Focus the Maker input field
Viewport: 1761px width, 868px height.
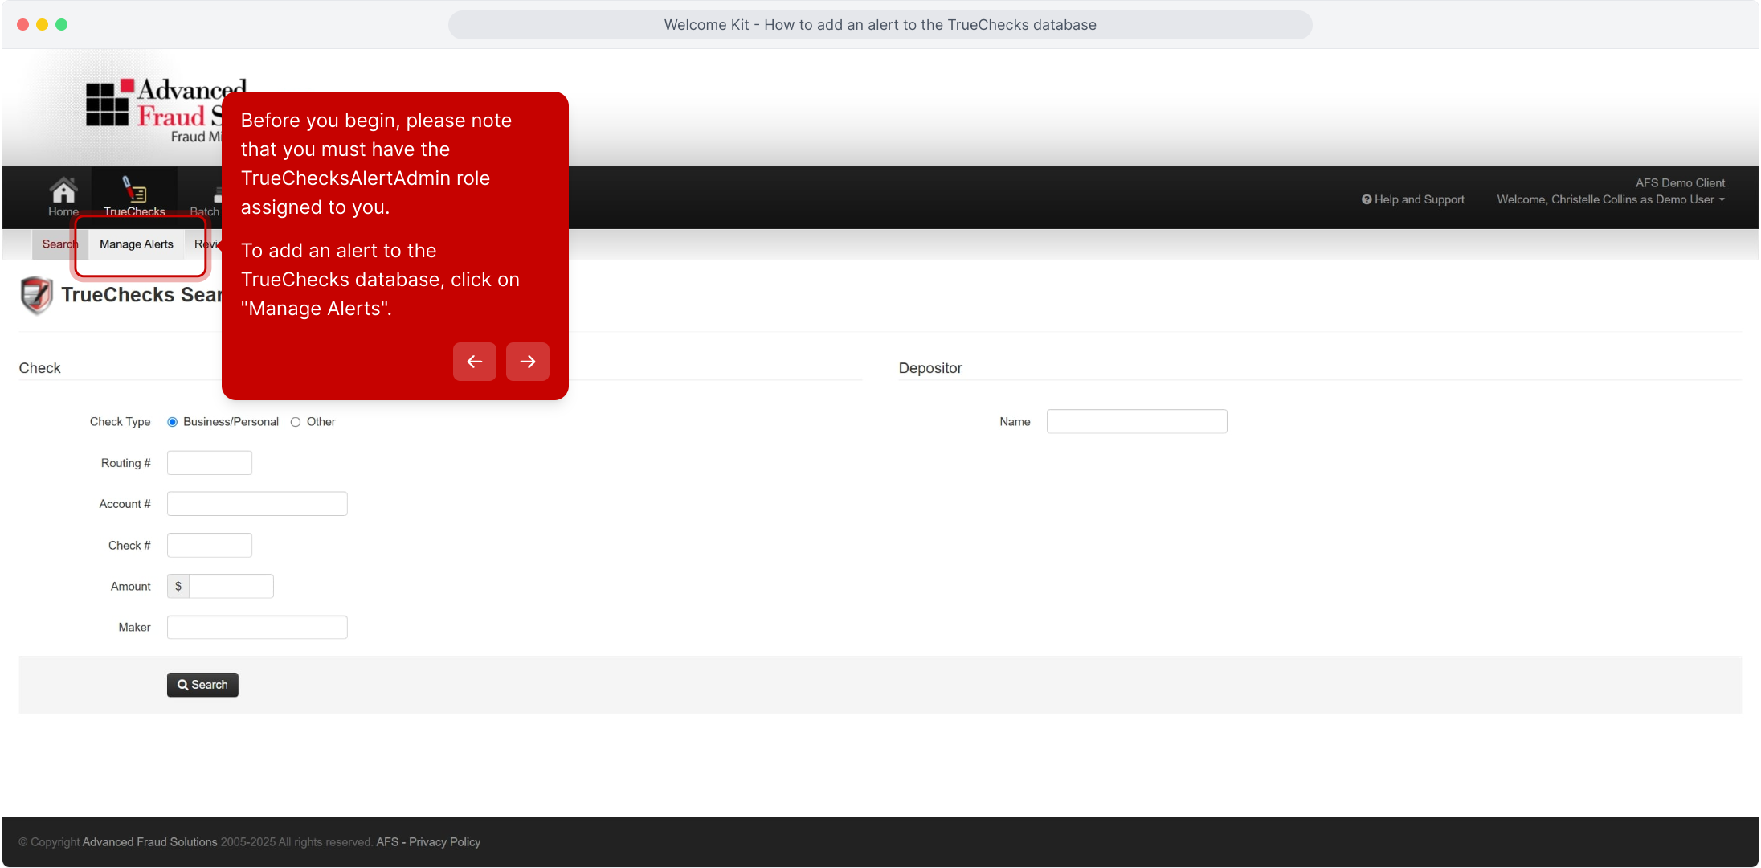tap(257, 628)
